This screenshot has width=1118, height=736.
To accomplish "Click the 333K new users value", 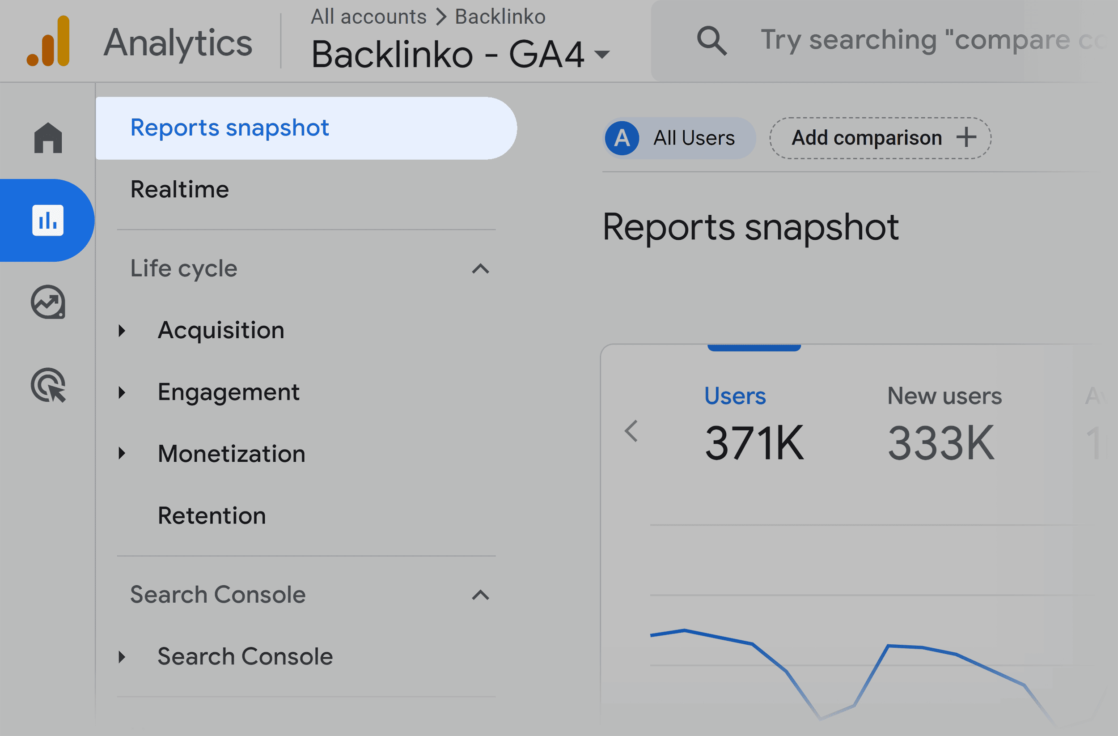I will tap(941, 443).
